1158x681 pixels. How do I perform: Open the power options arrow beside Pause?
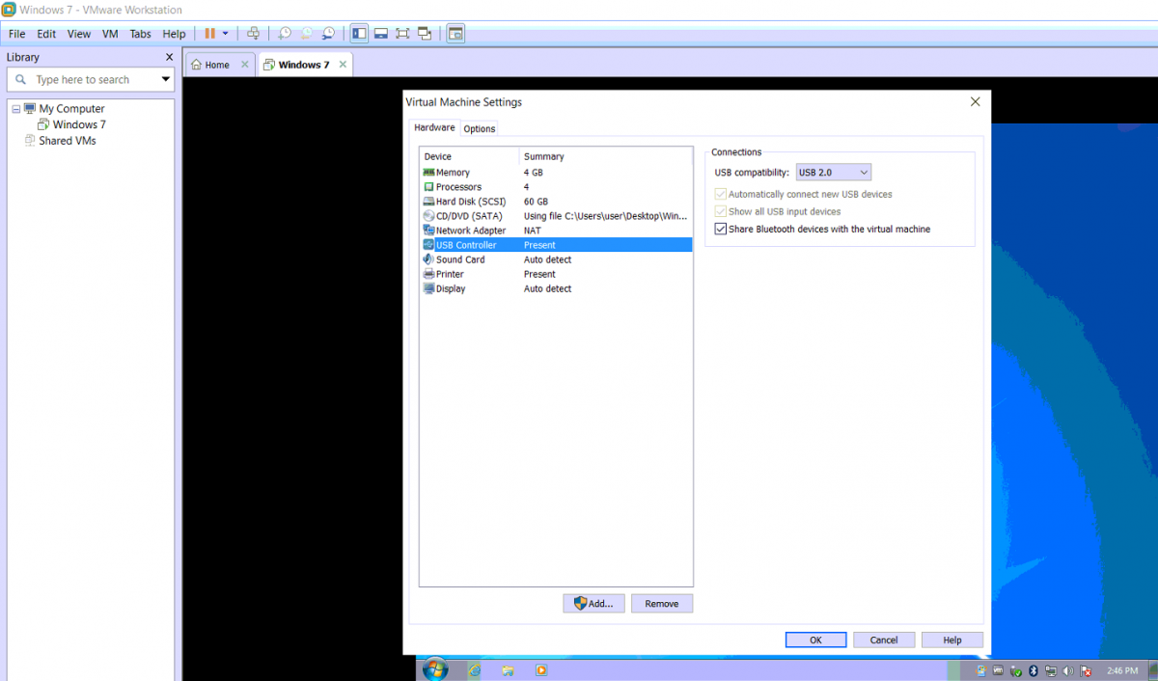pyautogui.click(x=226, y=34)
